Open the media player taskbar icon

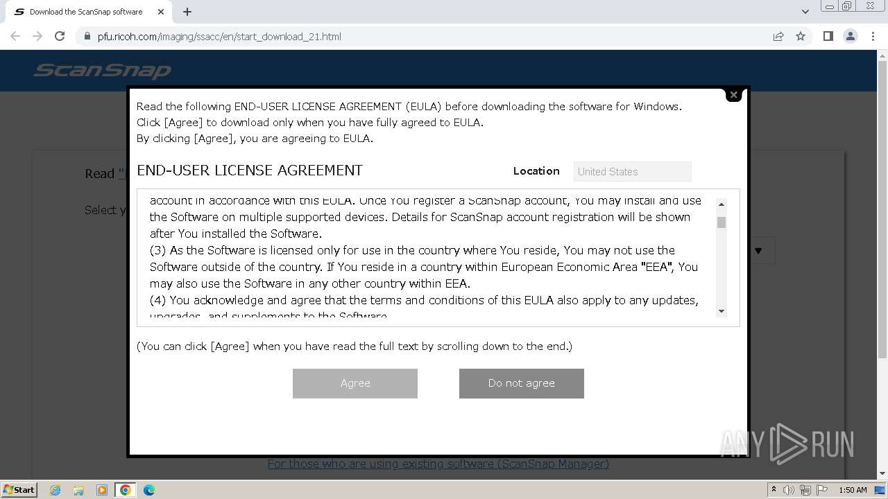coord(102,490)
